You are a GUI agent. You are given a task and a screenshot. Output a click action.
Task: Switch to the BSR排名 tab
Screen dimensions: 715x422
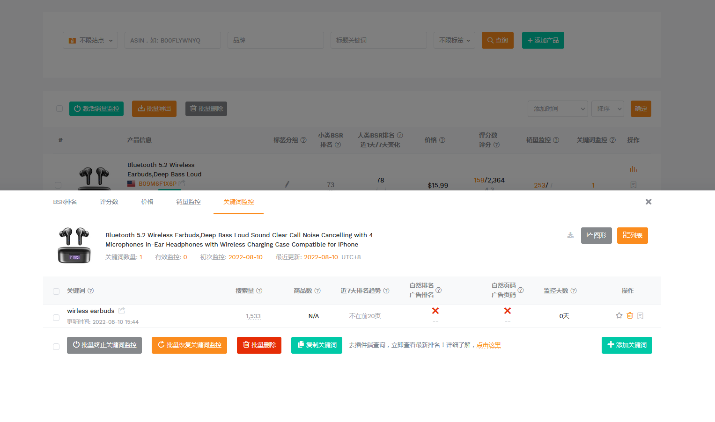pyautogui.click(x=65, y=202)
